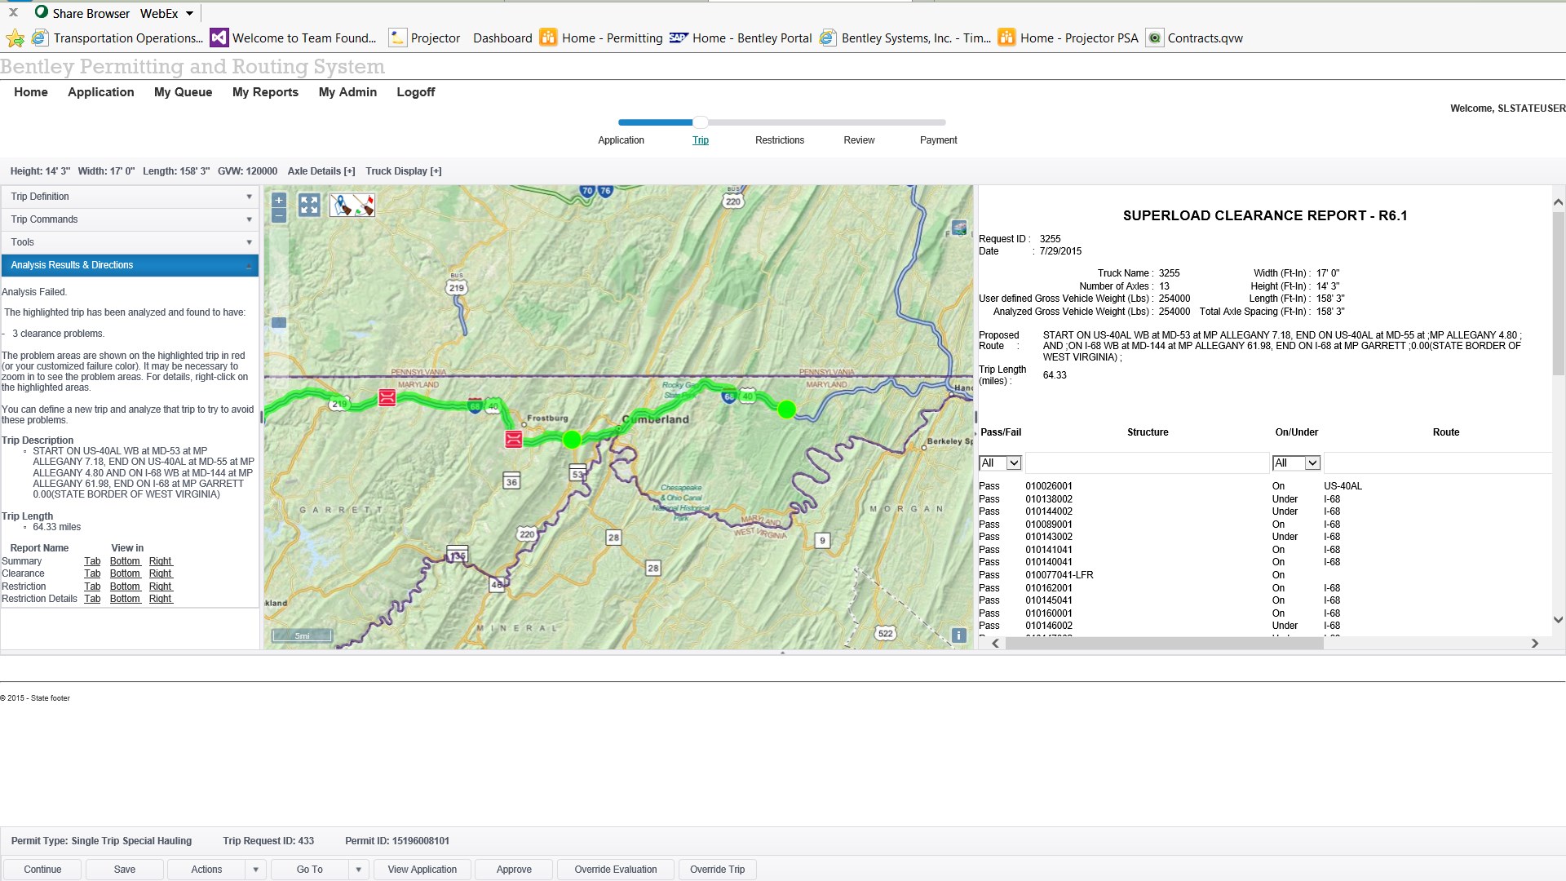Viewport: 1566px width, 881px height.
Task: Open the basemap layer switcher icon
Action: 959,228
